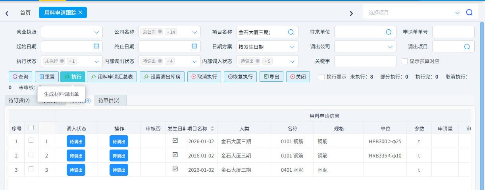Close the 用料申请跟踪 tab
Image resolution: width=485 pixels, height=190 pixels.
coord(81,12)
